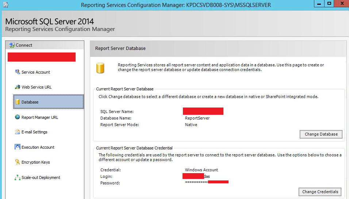Click the Execution Account icon
The height and width of the screenshot is (199, 349).
(18, 147)
